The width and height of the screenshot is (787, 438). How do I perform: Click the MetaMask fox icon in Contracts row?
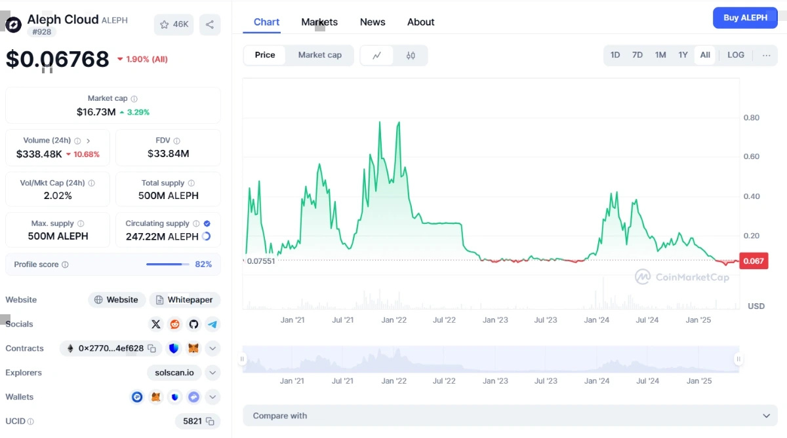(x=193, y=348)
